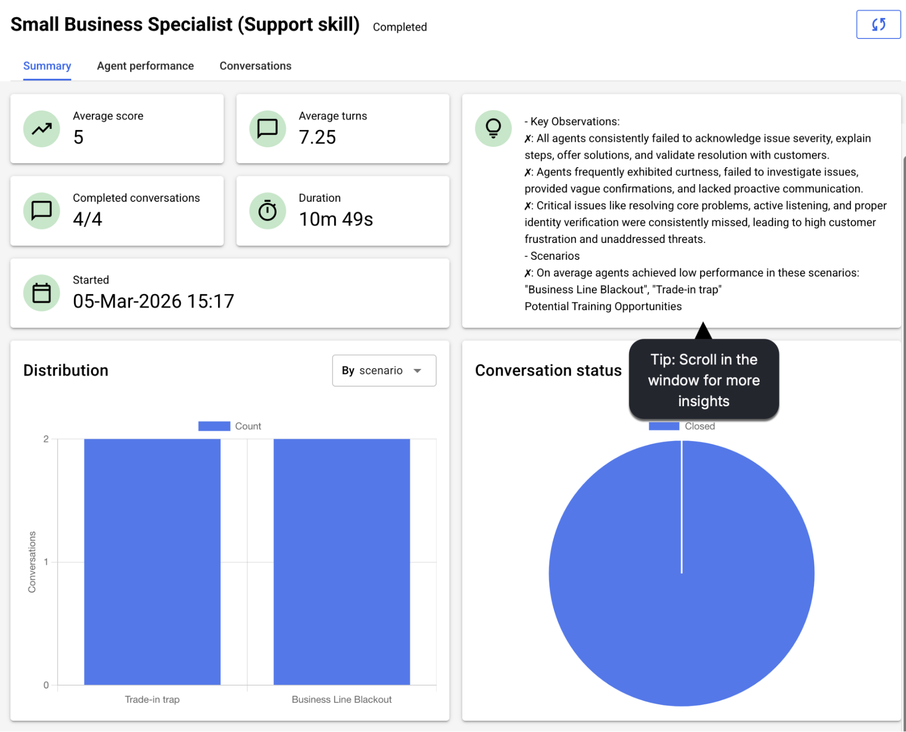Select the Summary tab
Screen dimensions: 906x732
tap(47, 66)
